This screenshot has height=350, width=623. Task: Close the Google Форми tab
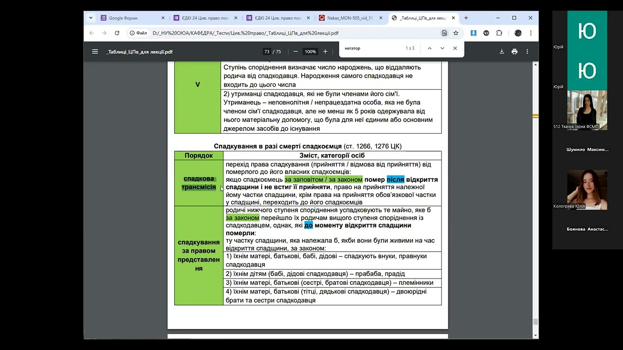[x=163, y=18]
